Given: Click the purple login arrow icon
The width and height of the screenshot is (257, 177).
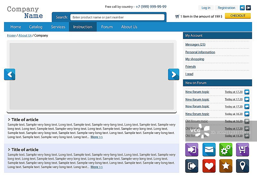Looking at the screenshot, I should pyautogui.click(x=192, y=149).
